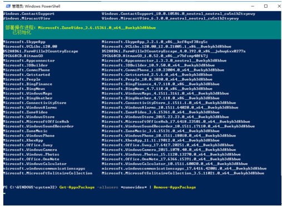Click the PowerShell icon in title bar
This screenshot has width=282, height=206.
8,6
